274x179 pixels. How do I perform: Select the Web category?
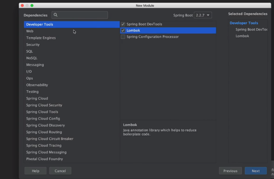[30, 31]
